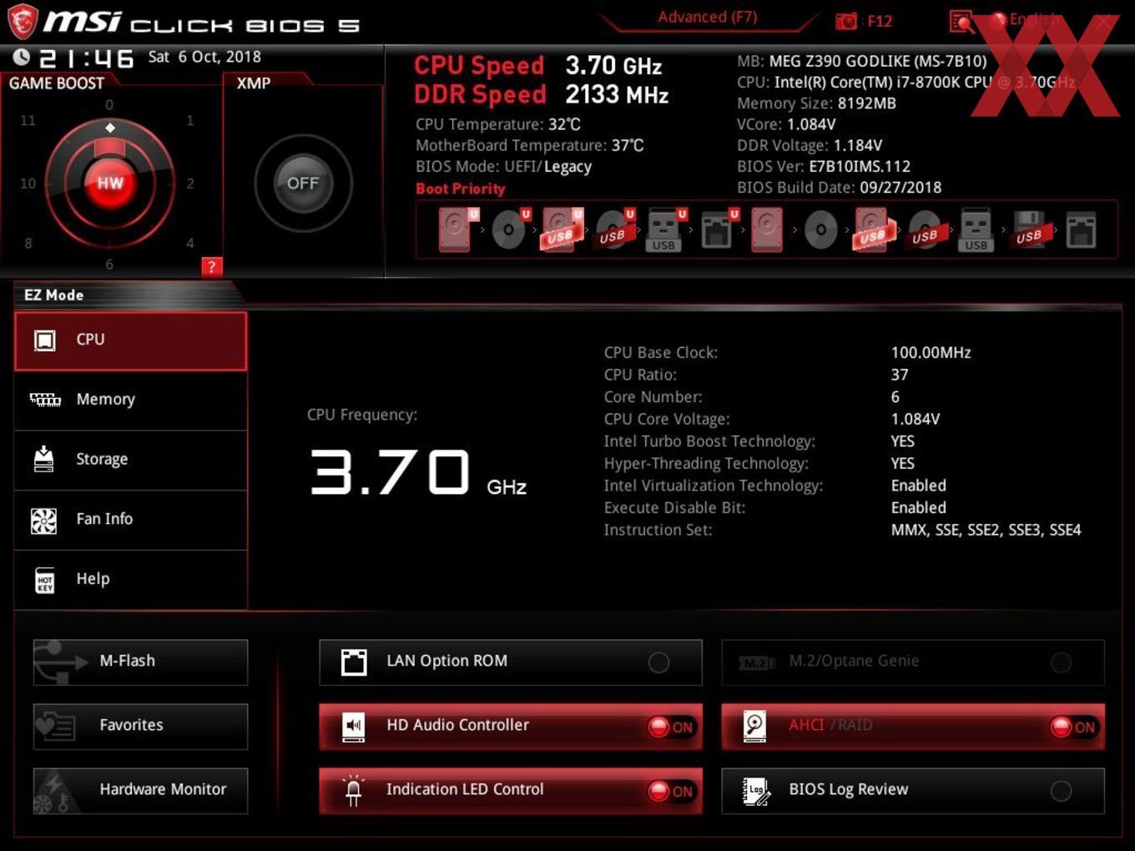Viewport: 1135px width, 851px height.
Task: Enable BIOS Log Review
Action: (x=913, y=790)
